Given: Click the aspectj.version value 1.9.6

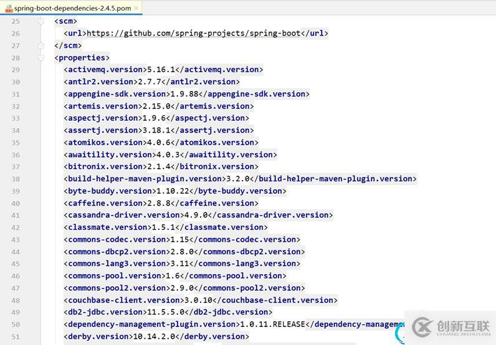Looking at the screenshot, I should (154, 118).
